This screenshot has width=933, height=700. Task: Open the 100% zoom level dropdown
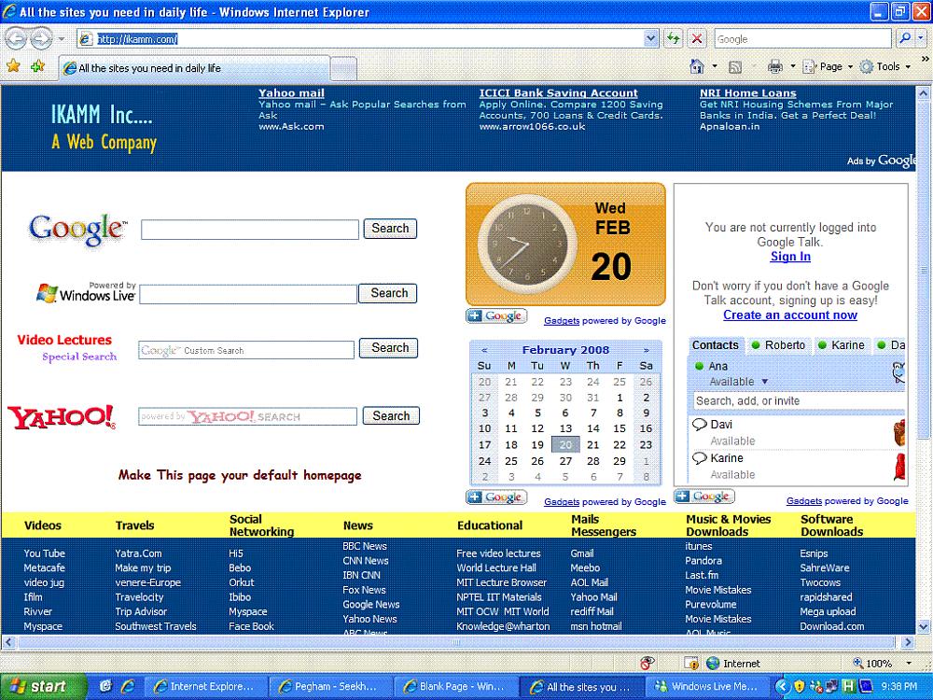908,663
